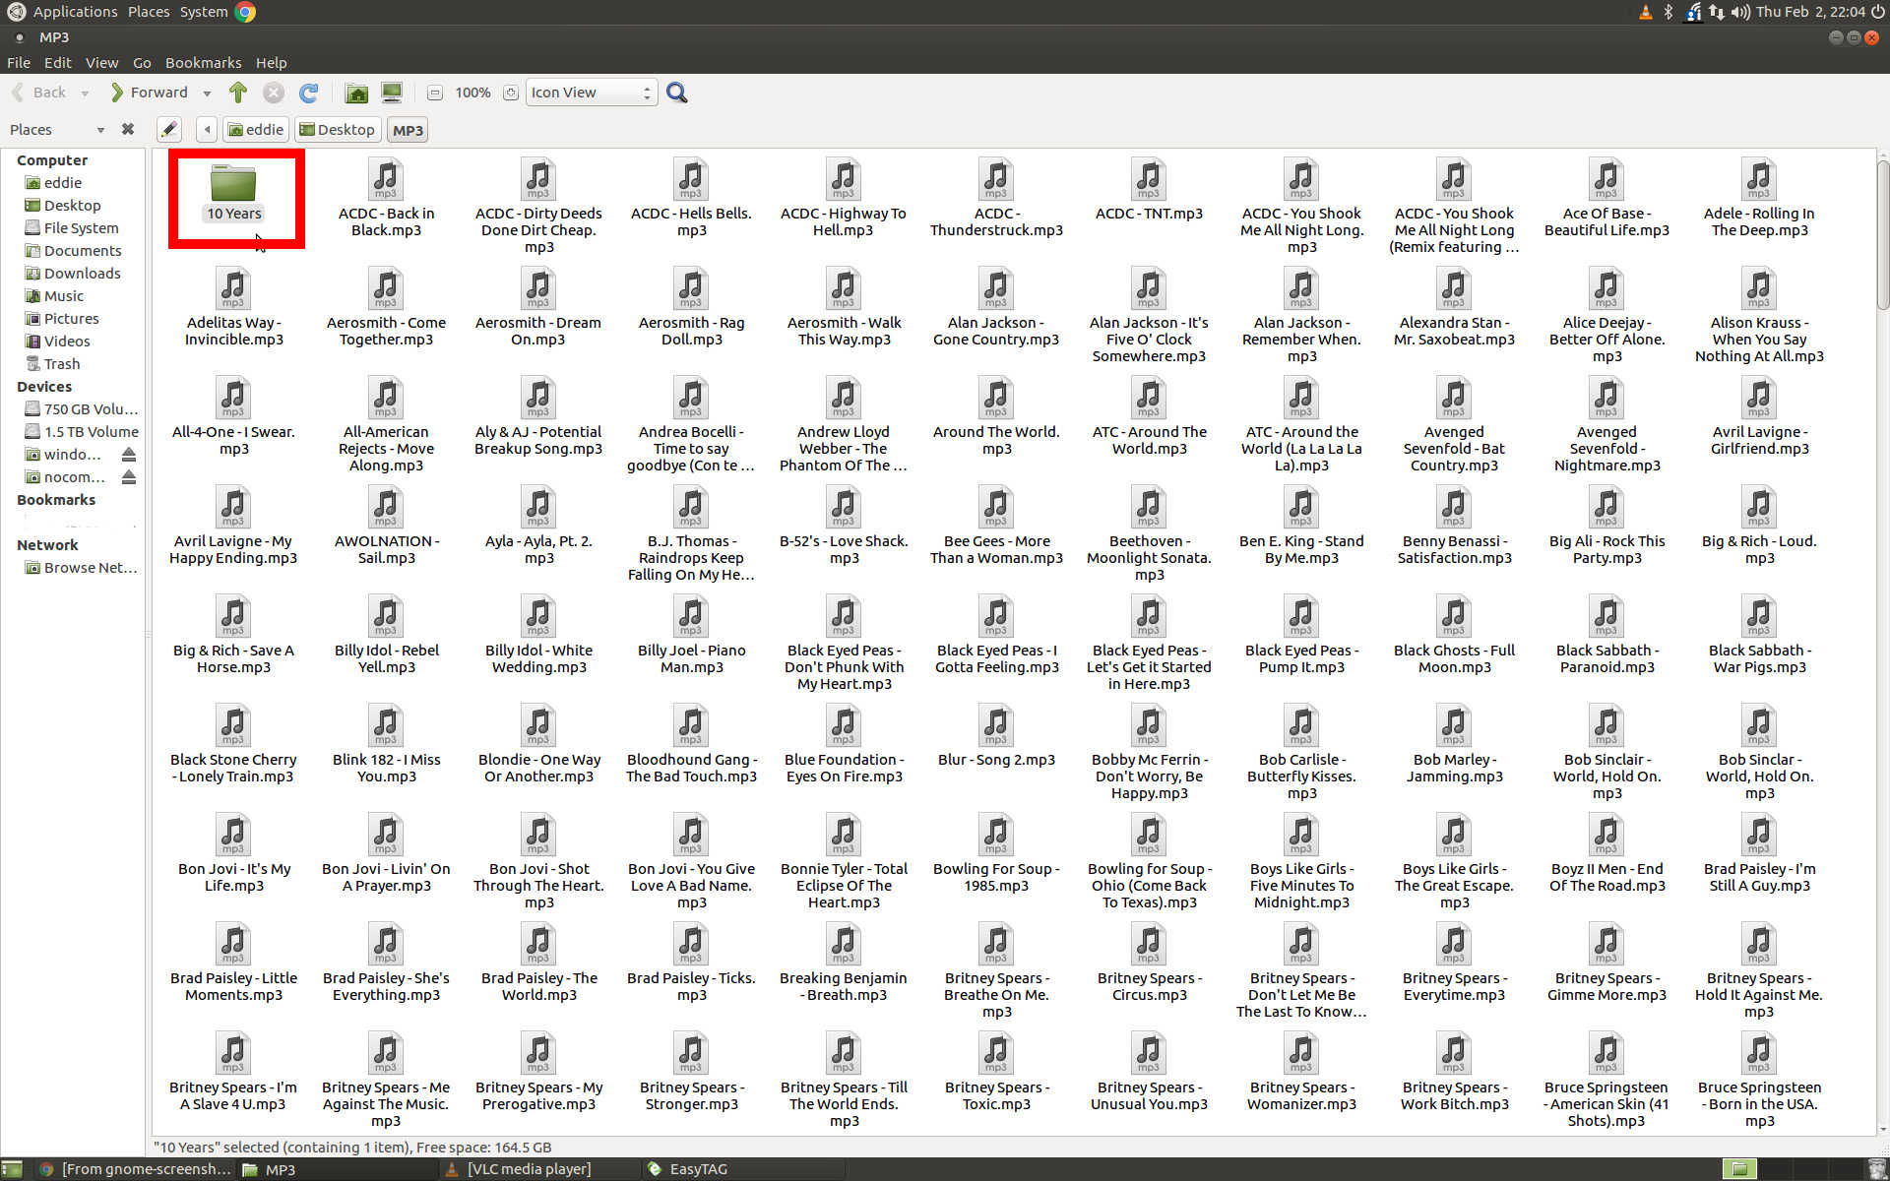
Task: Select Avril Lavigne - Girlfriend.mp3 file
Action: point(1759,417)
